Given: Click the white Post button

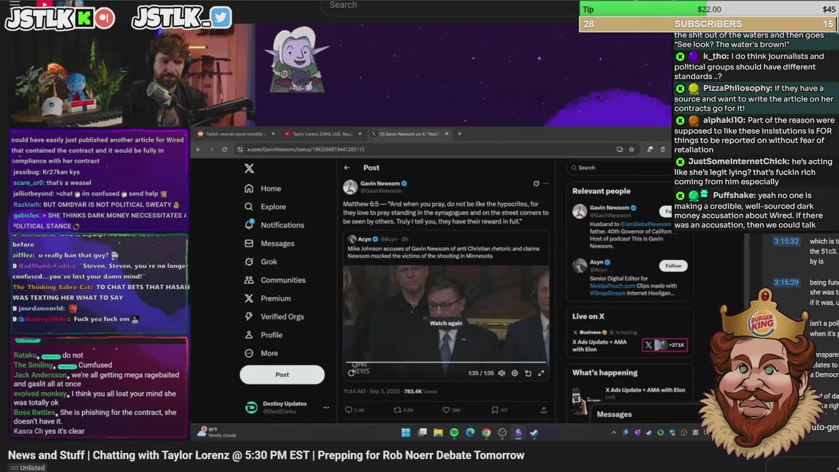Looking at the screenshot, I should [x=282, y=374].
